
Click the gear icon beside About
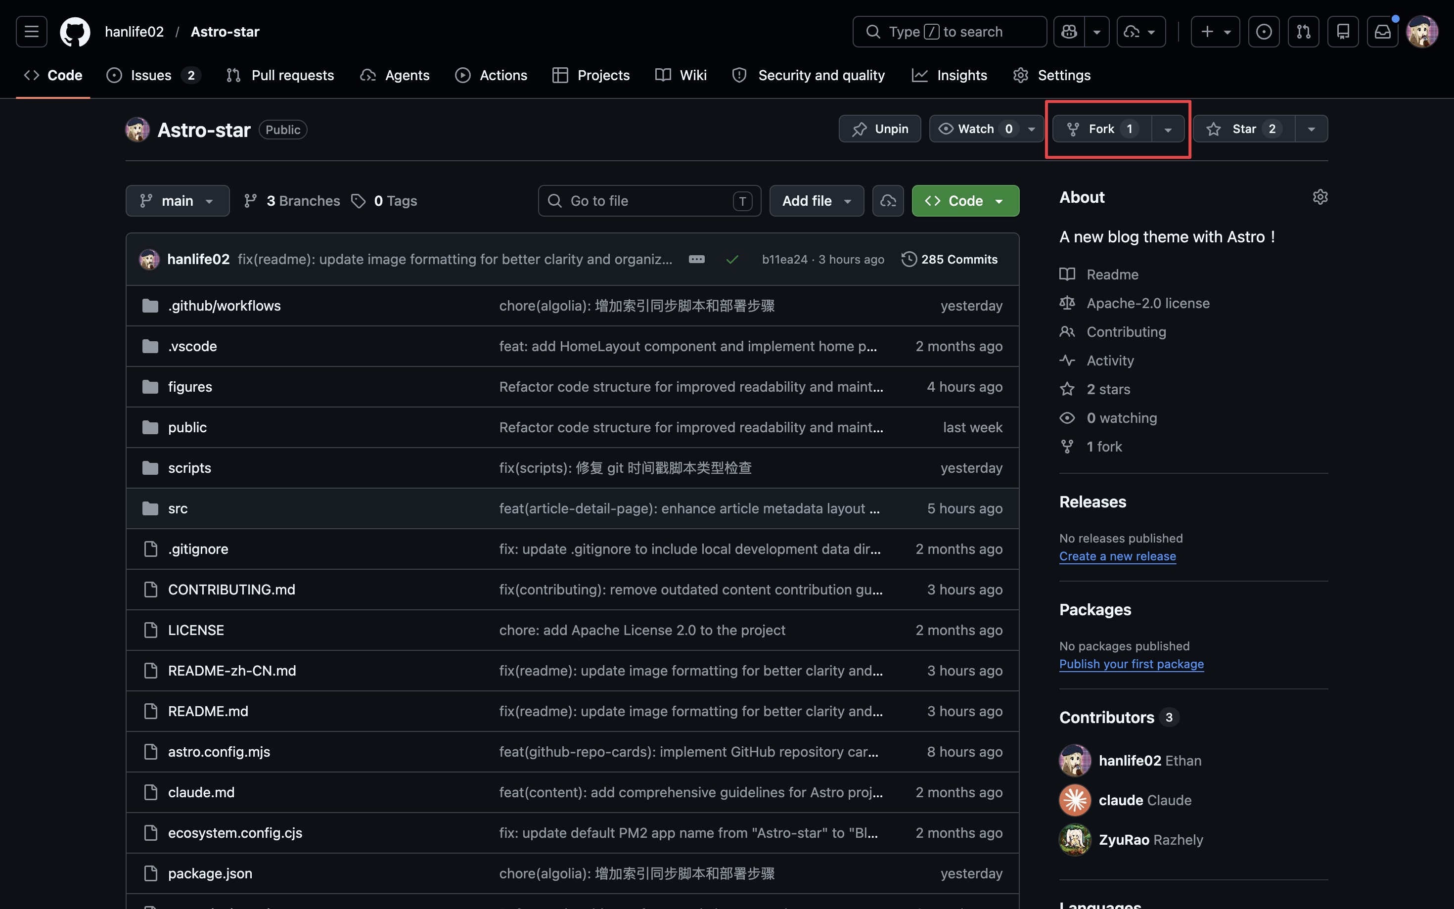point(1320,197)
